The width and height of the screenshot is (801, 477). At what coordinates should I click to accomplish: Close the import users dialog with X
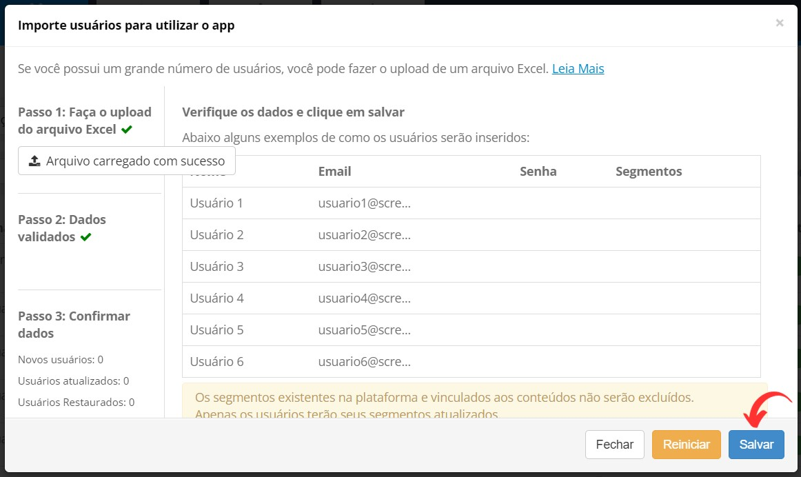[x=779, y=23]
